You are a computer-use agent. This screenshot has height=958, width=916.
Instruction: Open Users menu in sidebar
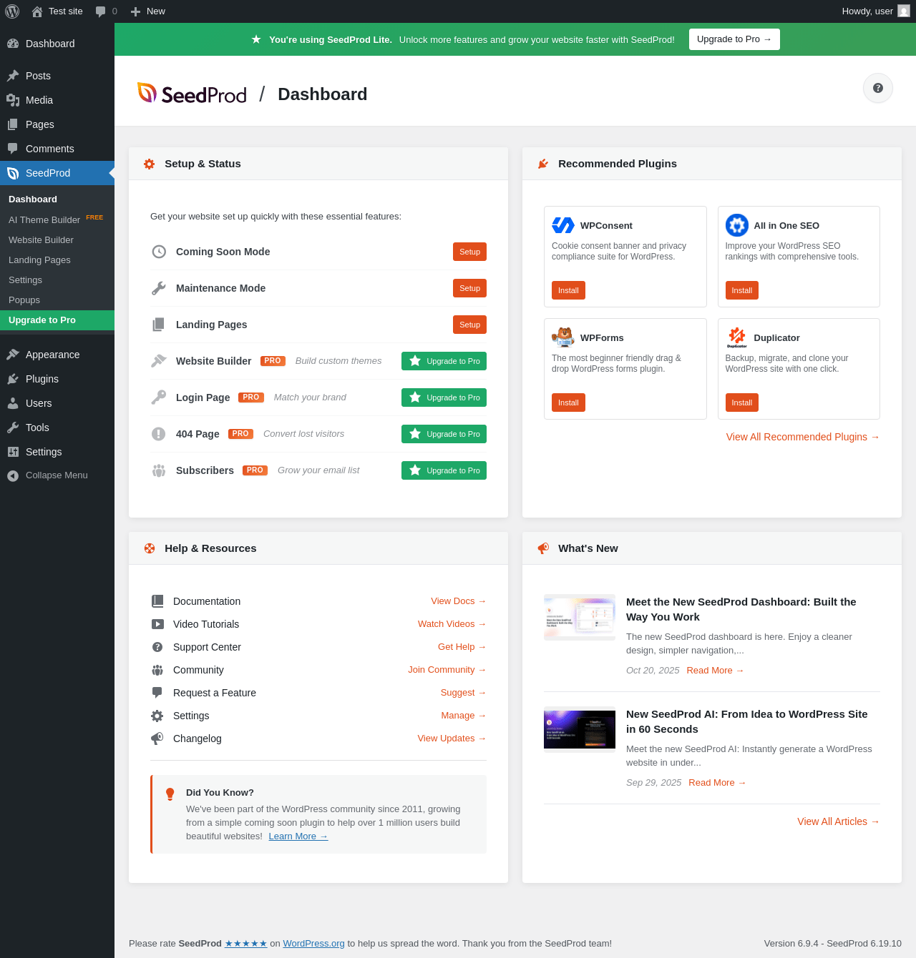point(57,403)
